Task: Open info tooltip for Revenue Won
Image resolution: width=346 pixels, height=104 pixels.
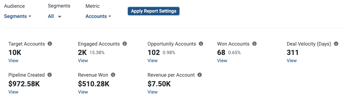Action: click(113, 75)
